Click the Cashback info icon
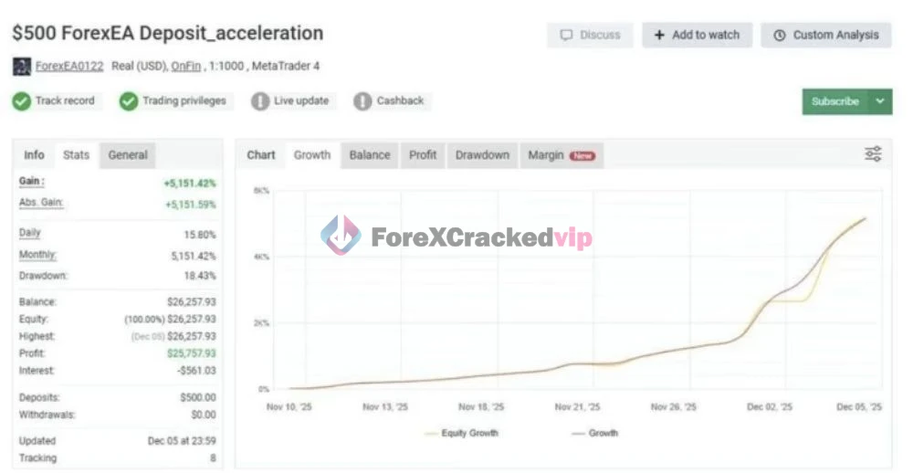 tap(362, 101)
